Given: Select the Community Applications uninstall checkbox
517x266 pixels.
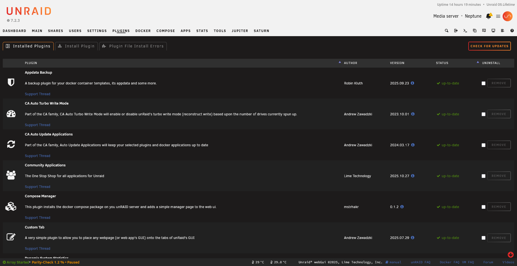Looking at the screenshot, I should pos(484,176).
